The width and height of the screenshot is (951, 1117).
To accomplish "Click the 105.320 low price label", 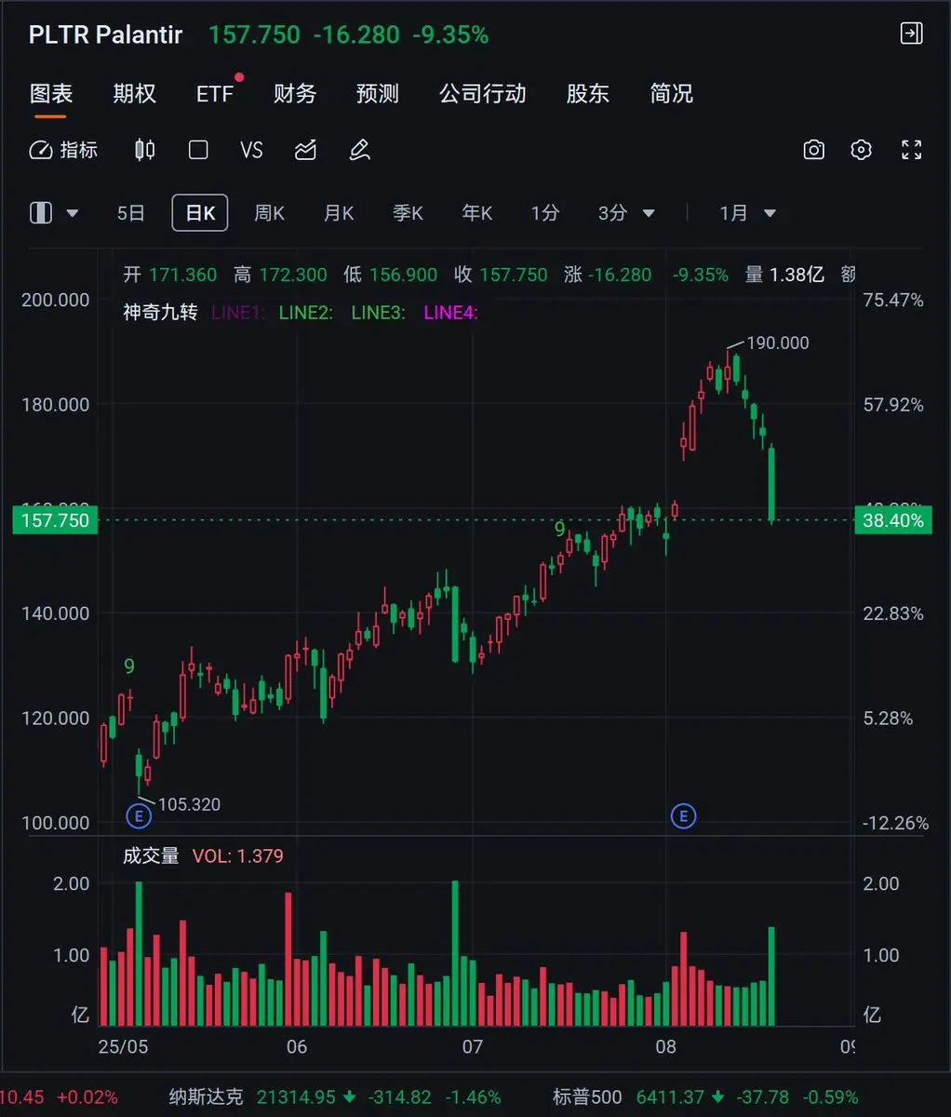I will click(189, 804).
